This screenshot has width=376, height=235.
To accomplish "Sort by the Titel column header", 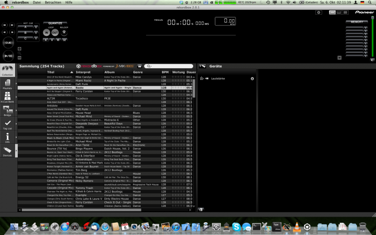I will tap(60, 72).
